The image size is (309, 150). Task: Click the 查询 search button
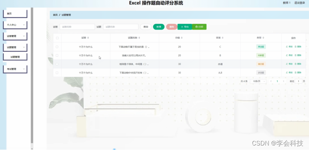[145, 27]
